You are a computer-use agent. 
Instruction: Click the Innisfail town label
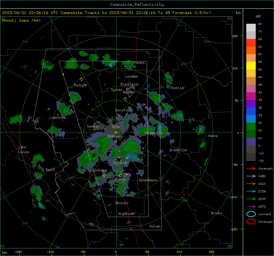(x=123, y=110)
